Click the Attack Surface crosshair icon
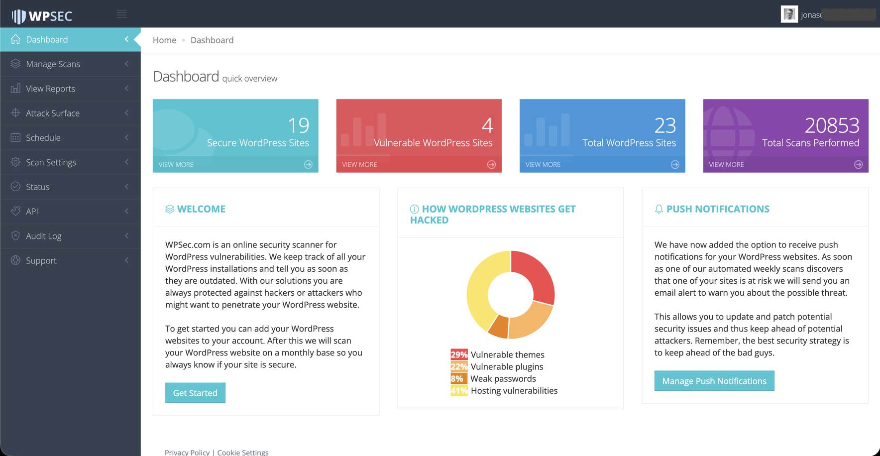The image size is (880, 456). pos(16,113)
